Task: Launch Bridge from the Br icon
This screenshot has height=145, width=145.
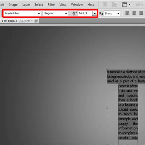Action: pyautogui.click(x=105, y=5)
